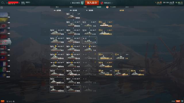Click the premium T-61 destroyer tile
The width and height of the screenshot is (184, 103).
point(122,56)
